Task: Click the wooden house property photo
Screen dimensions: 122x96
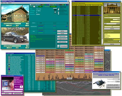Action: point(15,13)
